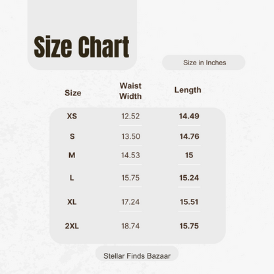Select the XS size row label
The image size is (274, 274).
[72, 116]
